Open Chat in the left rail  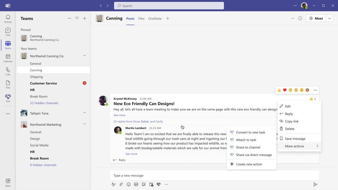point(8,32)
